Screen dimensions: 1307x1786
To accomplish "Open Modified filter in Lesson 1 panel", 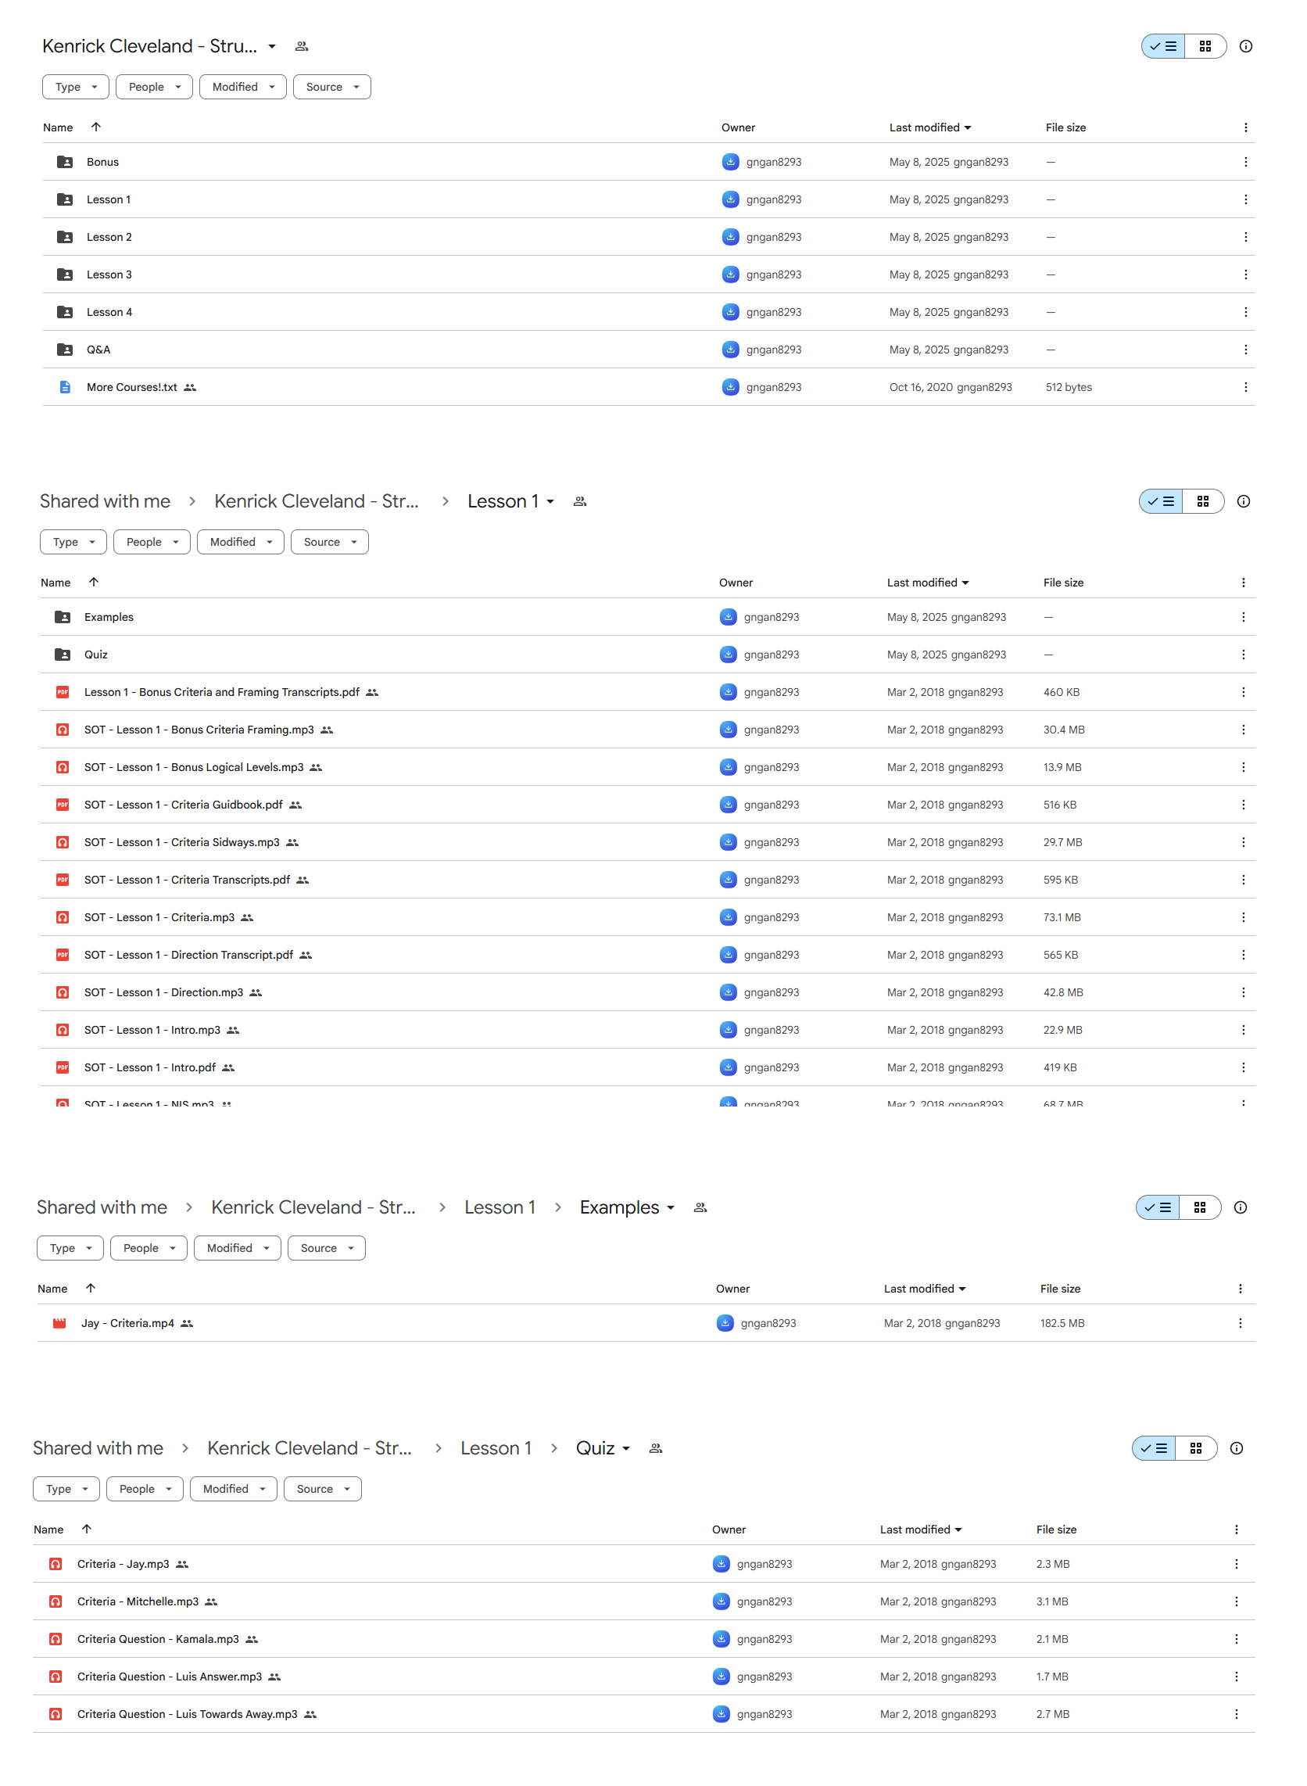I will [x=241, y=542].
